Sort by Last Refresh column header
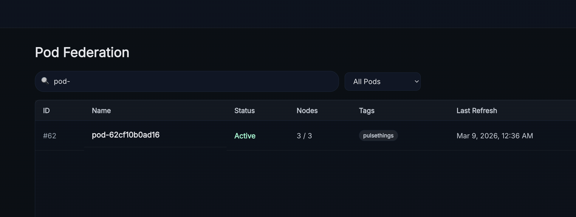The height and width of the screenshot is (217, 576). 477,111
